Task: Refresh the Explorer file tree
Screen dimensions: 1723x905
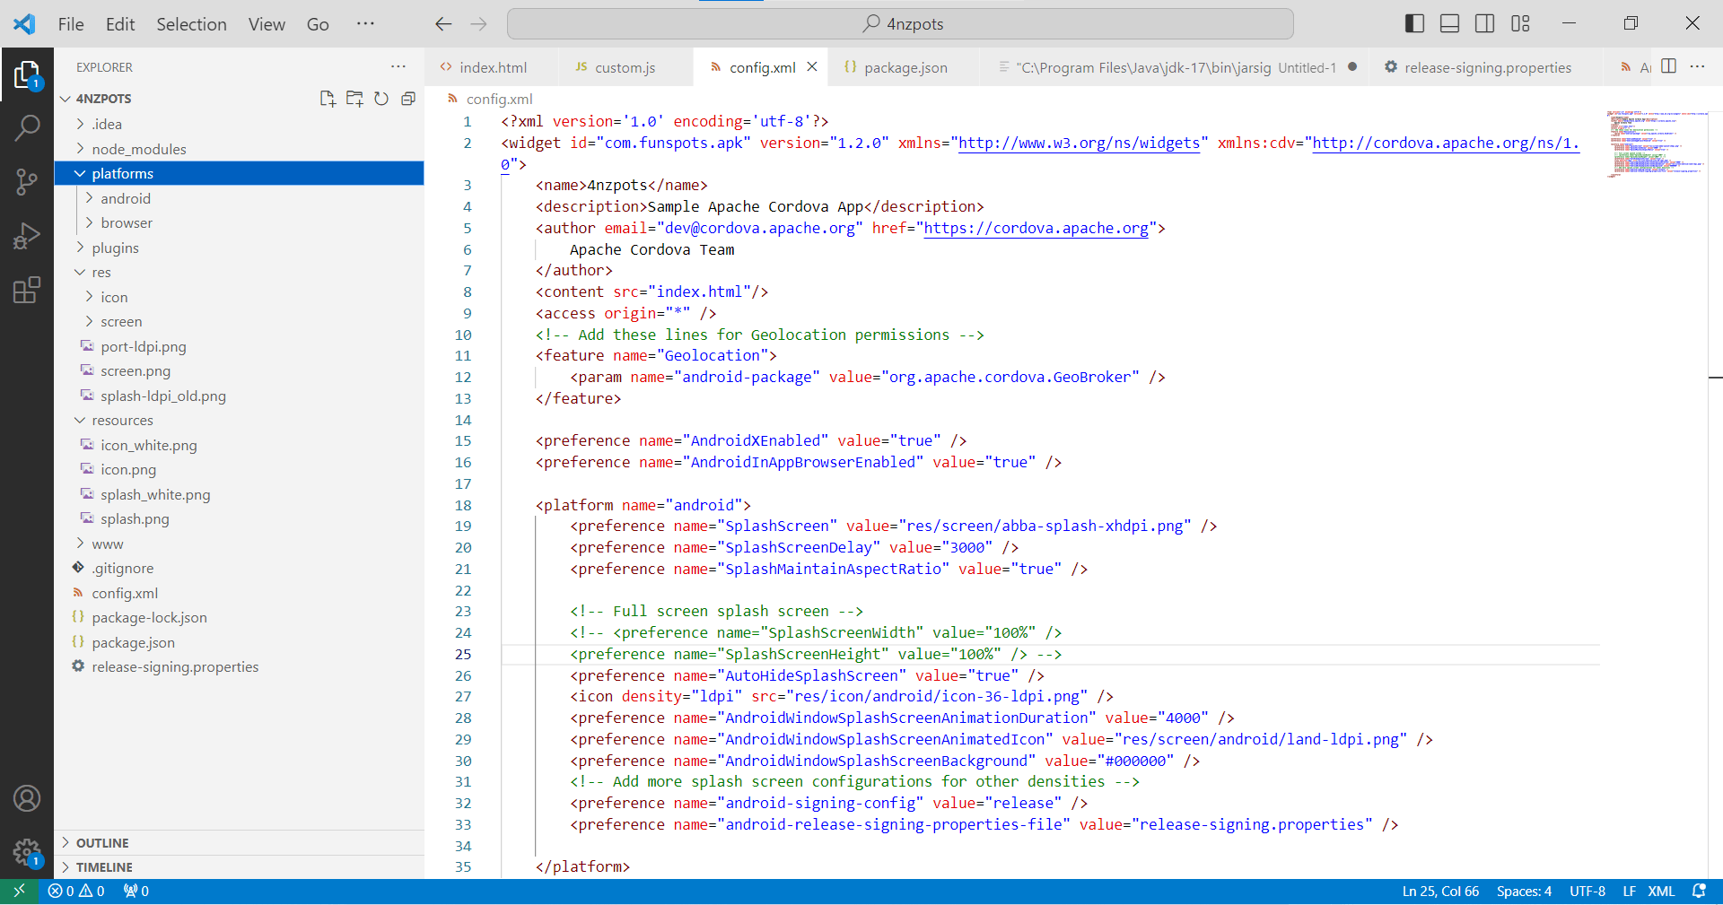Action: tap(381, 99)
